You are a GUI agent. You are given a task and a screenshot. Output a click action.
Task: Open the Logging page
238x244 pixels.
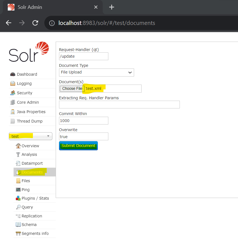24,83
